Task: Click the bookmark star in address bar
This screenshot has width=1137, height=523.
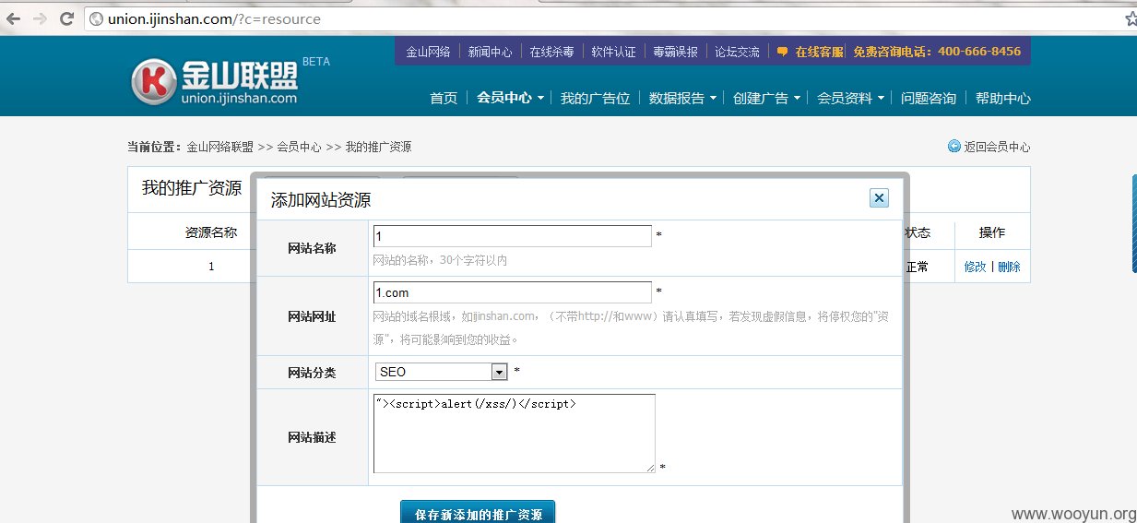Action: 1131,18
